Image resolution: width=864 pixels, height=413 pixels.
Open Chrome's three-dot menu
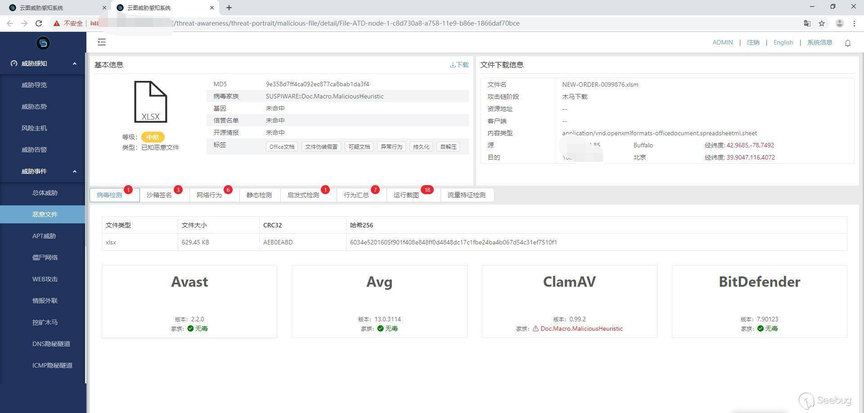[x=854, y=23]
